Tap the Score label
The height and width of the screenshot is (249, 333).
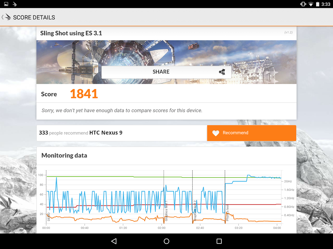pyautogui.click(x=49, y=94)
